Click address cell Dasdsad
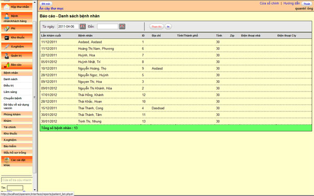 click(x=158, y=108)
